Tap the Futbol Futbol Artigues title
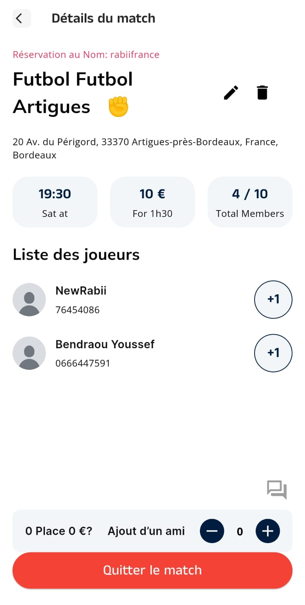The height and width of the screenshot is (605, 305). (73, 92)
